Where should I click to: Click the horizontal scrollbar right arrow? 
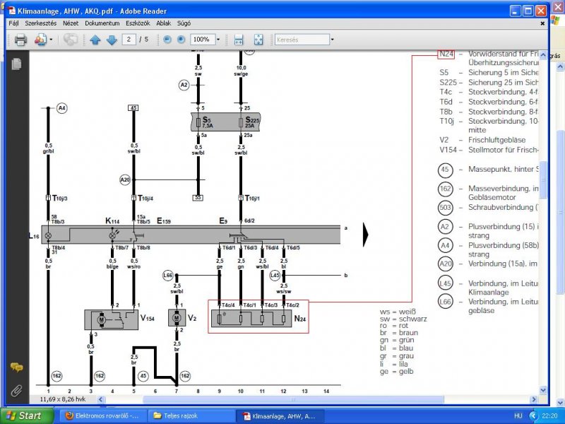tap(534, 399)
